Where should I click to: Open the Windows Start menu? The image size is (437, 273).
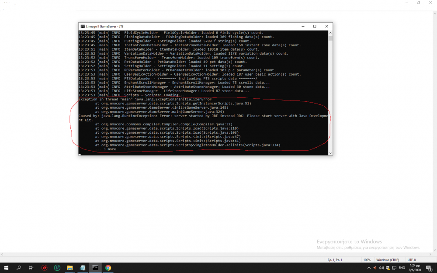[x=6, y=267]
